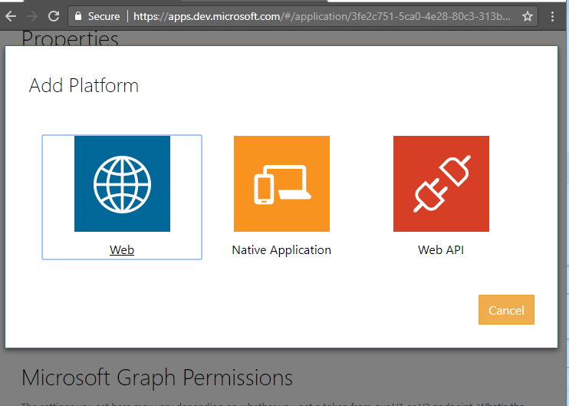
Task: Select the blue Web globe icon
Action: [x=122, y=183]
